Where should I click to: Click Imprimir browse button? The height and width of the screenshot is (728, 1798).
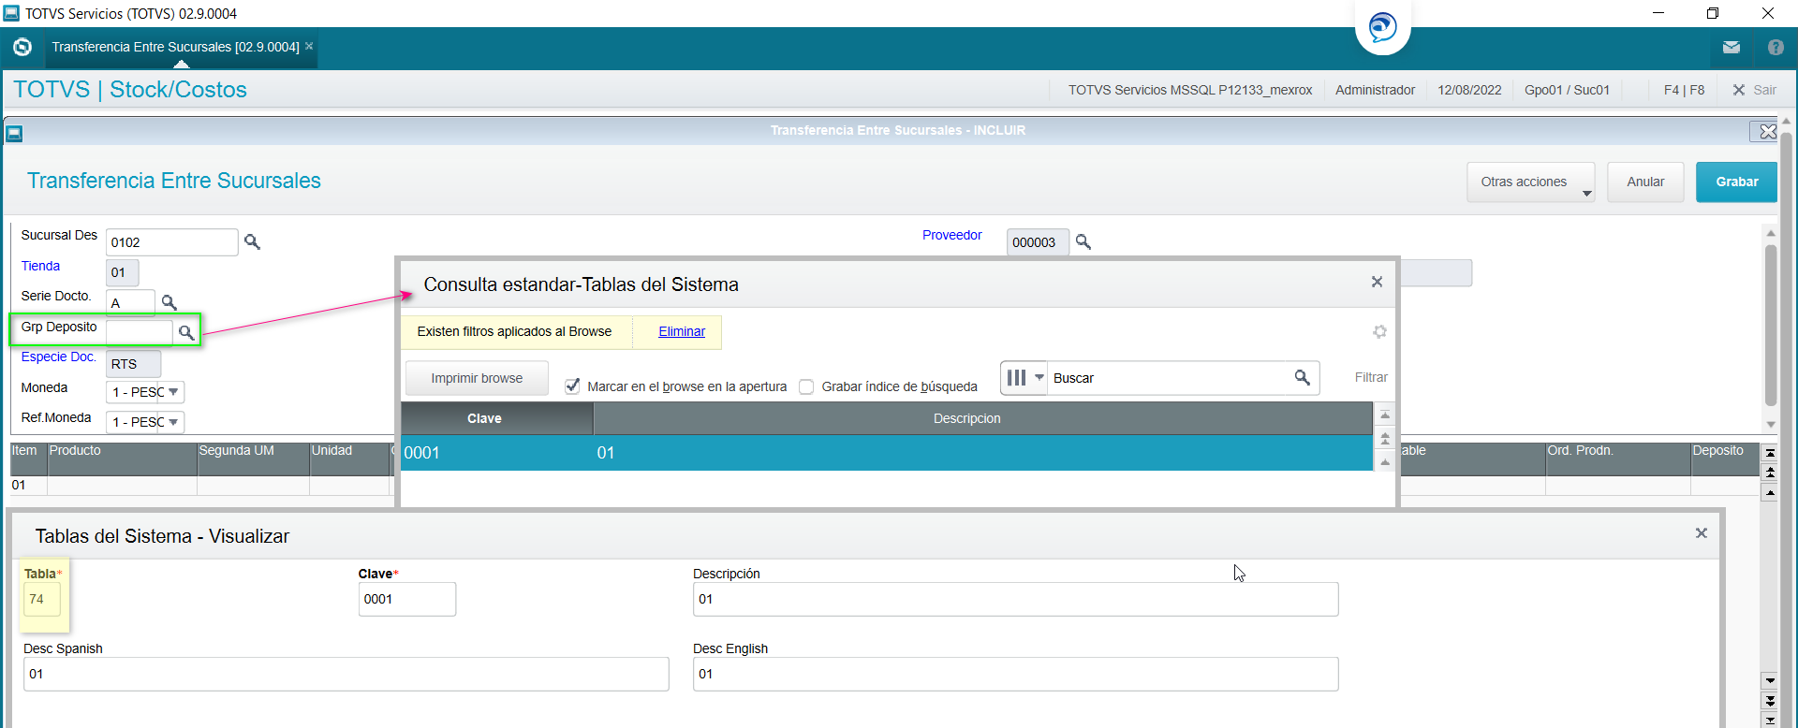477,378
